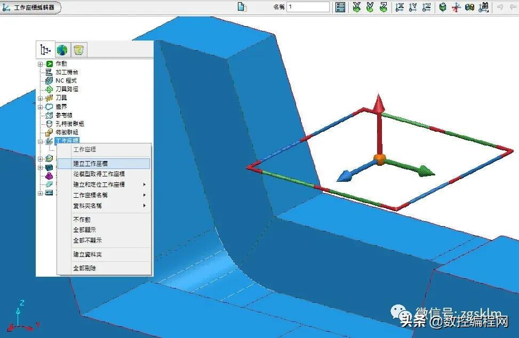The height and width of the screenshot is (338, 519).
Task: Choose 全部顯示 from context menu
Action: click(x=104, y=230)
